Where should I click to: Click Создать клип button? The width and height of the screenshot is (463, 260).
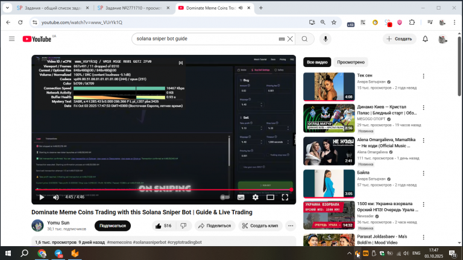[260, 226]
